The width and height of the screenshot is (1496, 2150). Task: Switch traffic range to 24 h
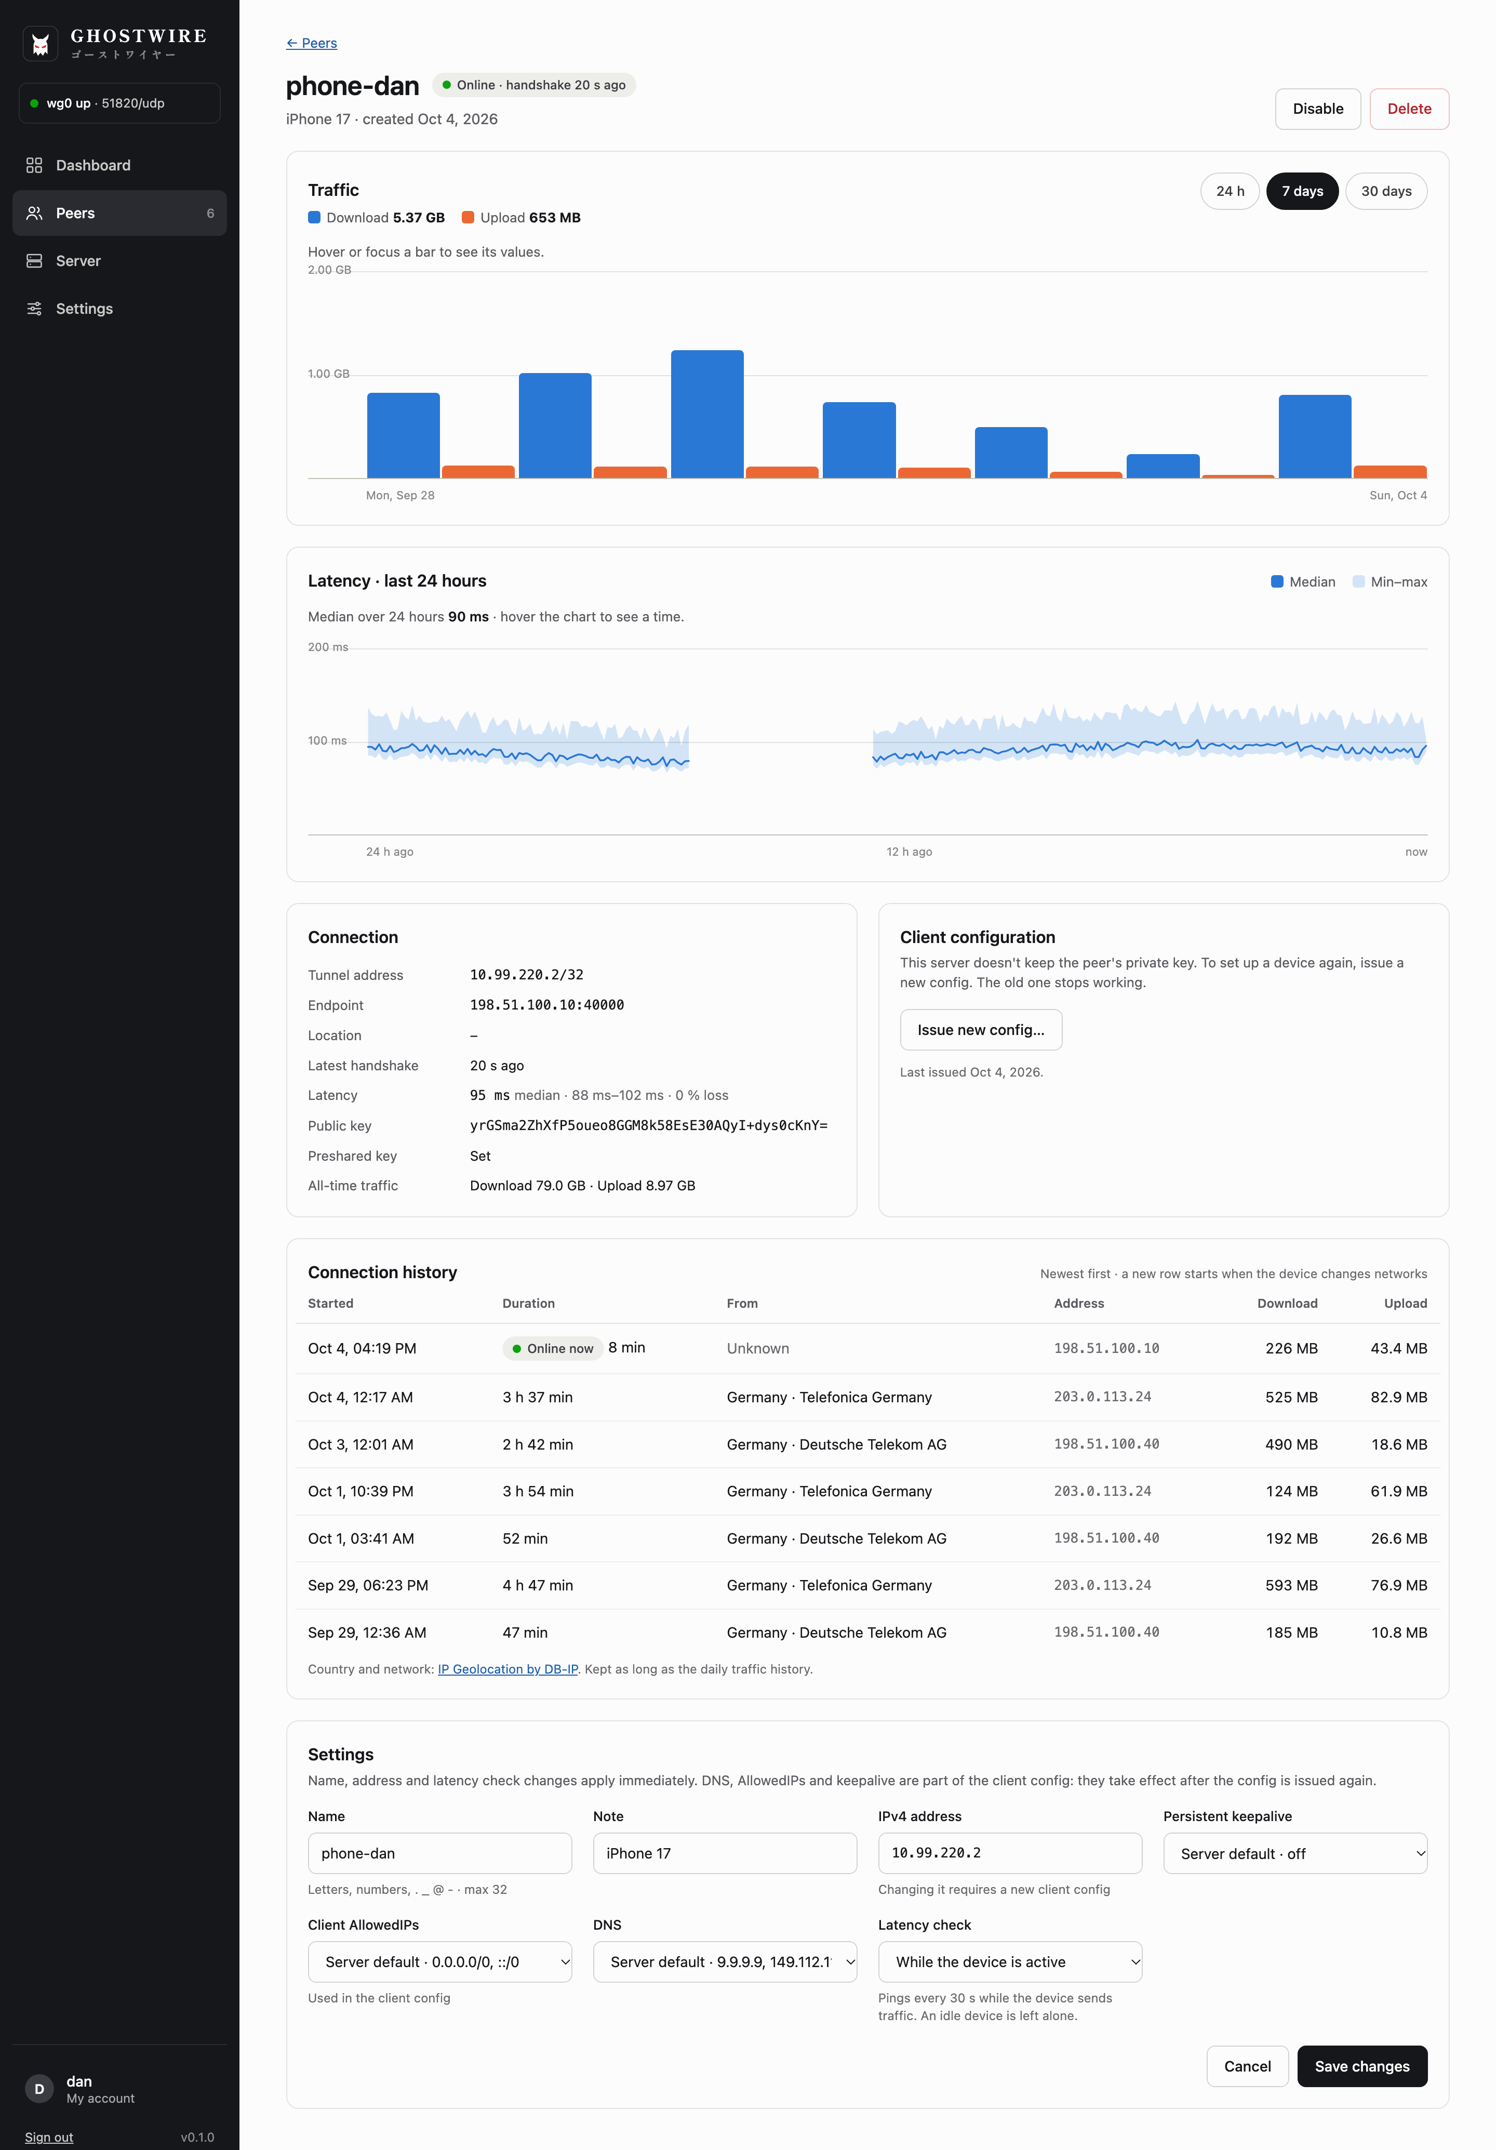tap(1229, 191)
